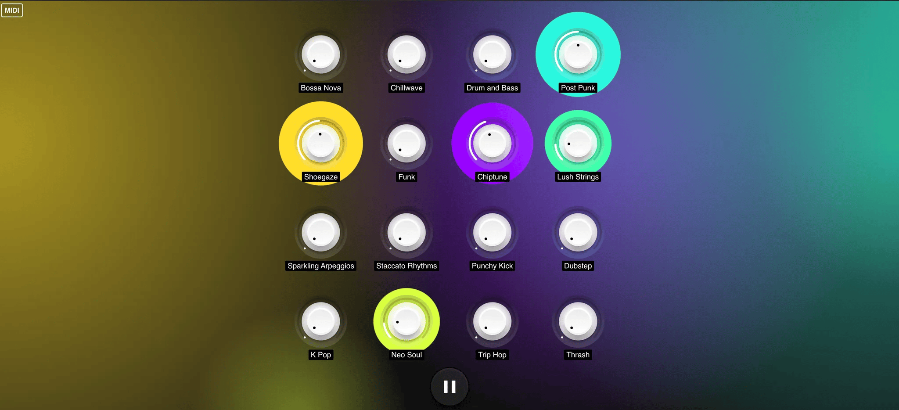Select the Dubstep knob dial

[x=578, y=233]
